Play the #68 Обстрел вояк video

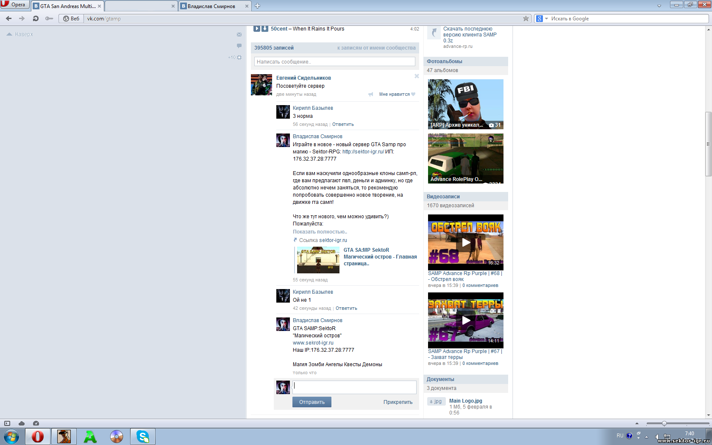466,242
